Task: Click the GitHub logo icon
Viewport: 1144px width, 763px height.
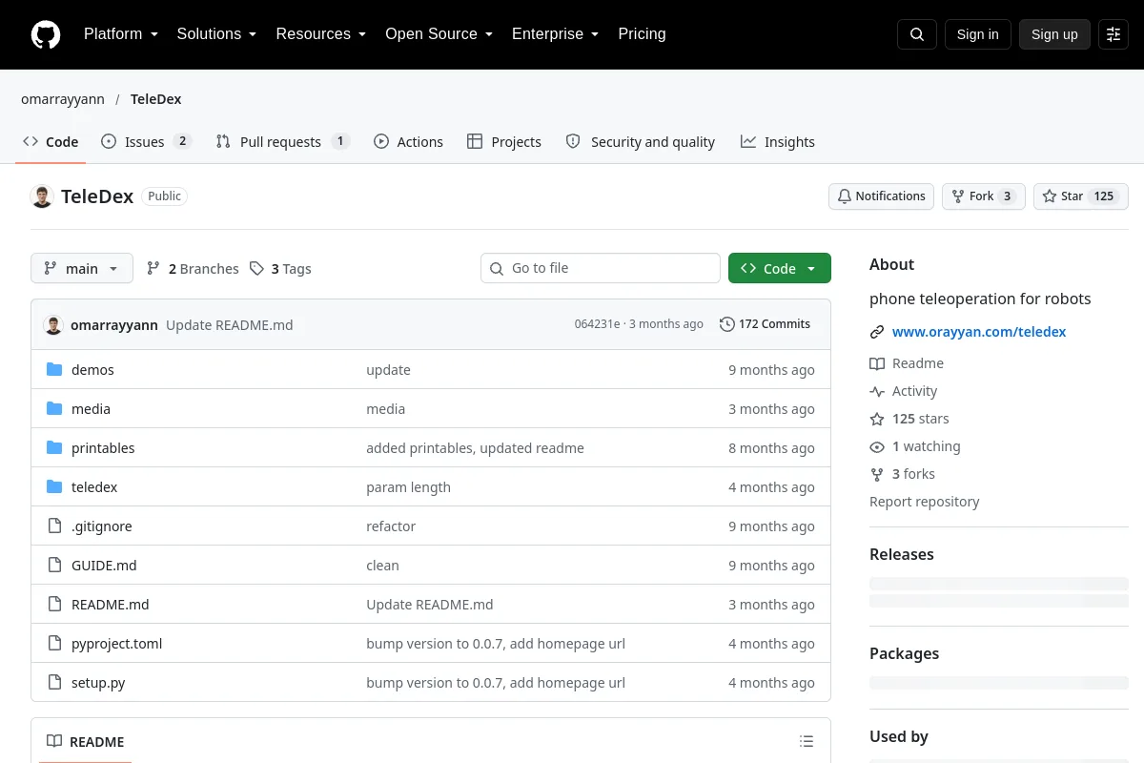Action: [46, 34]
